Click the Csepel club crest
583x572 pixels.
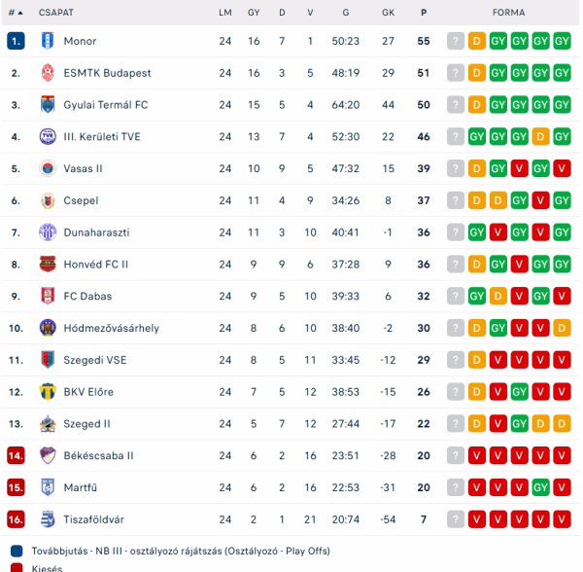[48, 200]
